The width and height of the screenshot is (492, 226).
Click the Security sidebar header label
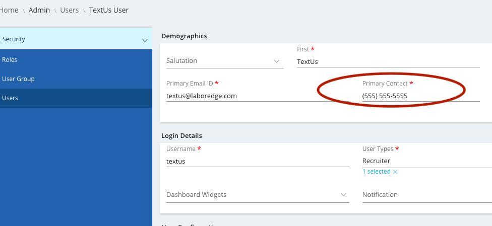click(14, 39)
